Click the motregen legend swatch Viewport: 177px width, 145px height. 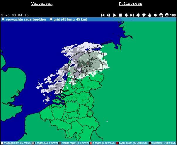point(2,143)
